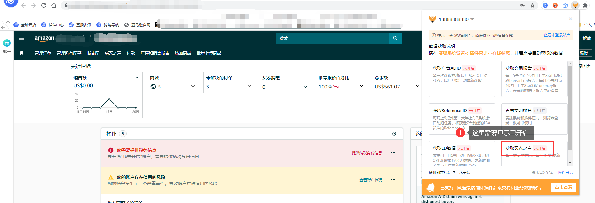The image size is (595, 203).
Task: Select the 获取买家之声 card
Action: click(x=534, y=153)
